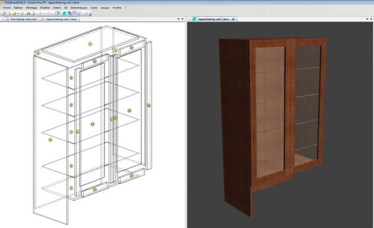Screen dimensions: 374x228
Task: Expand the open folder dropdown arrow
Action: [18, 14]
